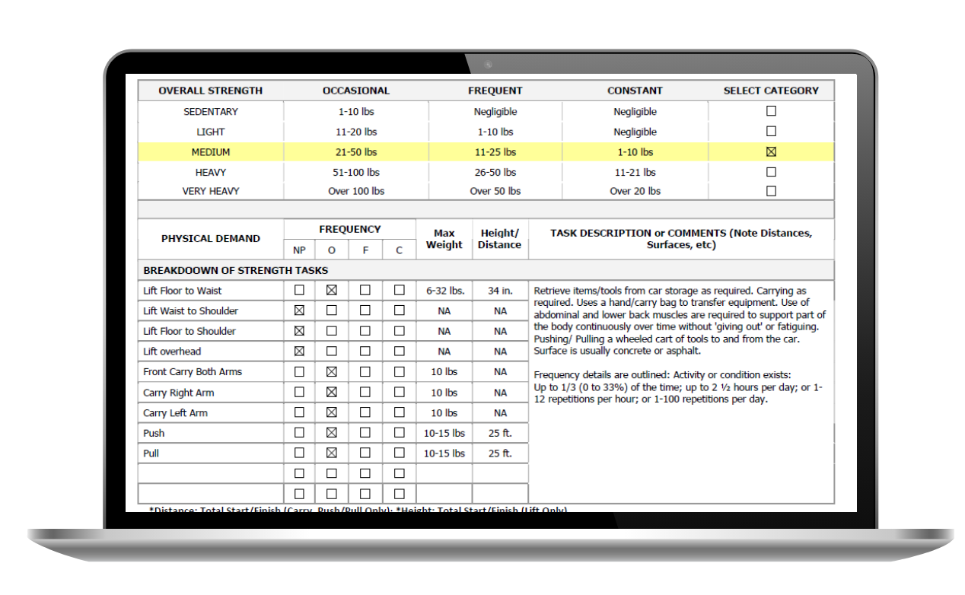Select the VERY HEAVY category checkbox
The image size is (965, 595).
771,191
